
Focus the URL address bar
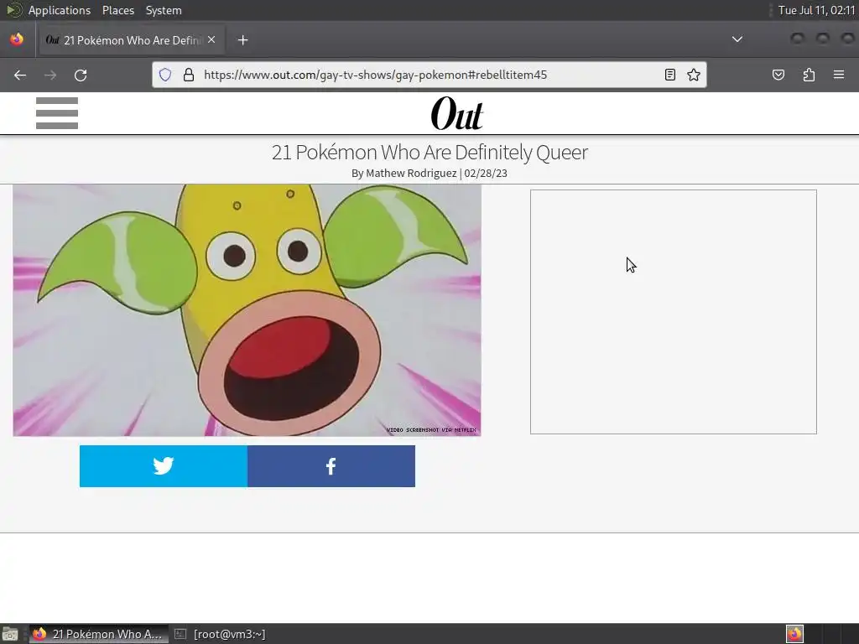[429, 75]
